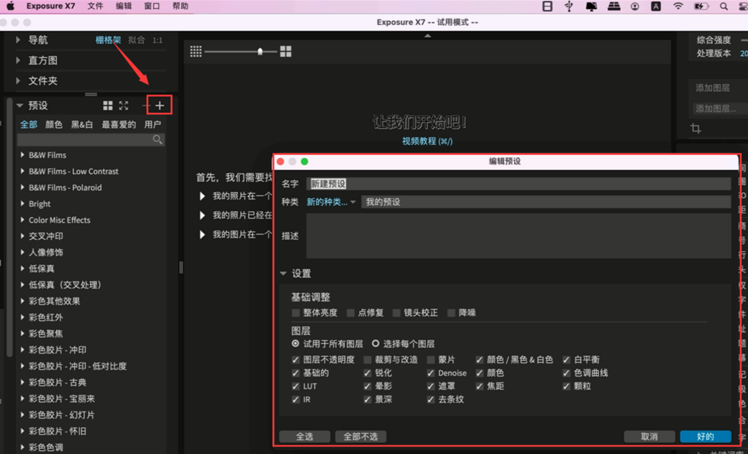Select 选择每个图层 radio option
748x454 pixels.
tap(376, 344)
